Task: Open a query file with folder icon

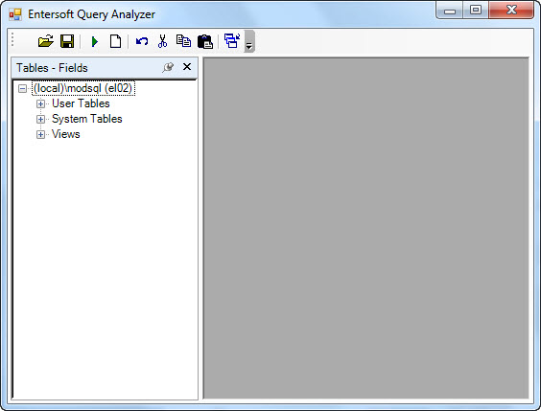Action: [x=46, y=41]
